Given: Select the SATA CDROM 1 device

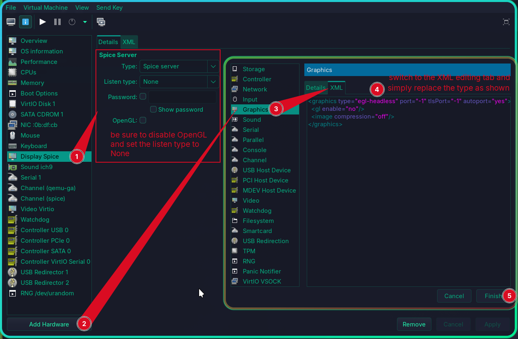Looking at the screenshot, I should [42, 114].
